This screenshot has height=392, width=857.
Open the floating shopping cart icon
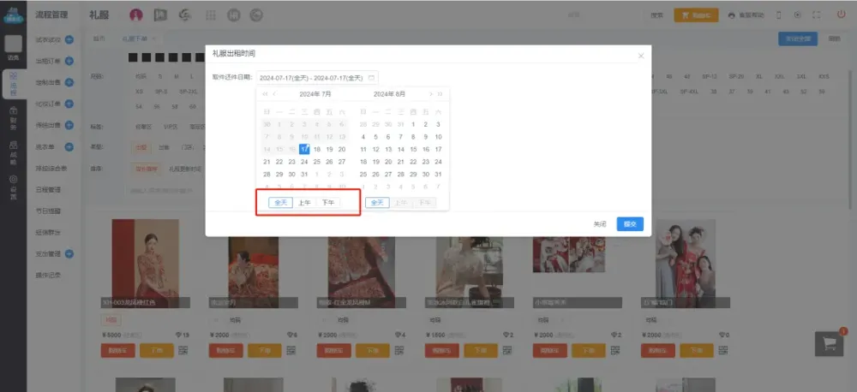830,342
